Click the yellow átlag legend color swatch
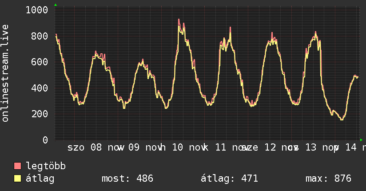The image size is (366, 191). (x=17, y=179)
